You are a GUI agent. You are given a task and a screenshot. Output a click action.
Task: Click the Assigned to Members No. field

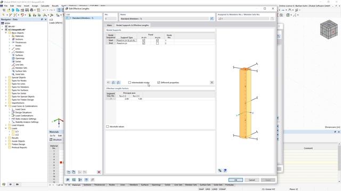click(243, 19)
